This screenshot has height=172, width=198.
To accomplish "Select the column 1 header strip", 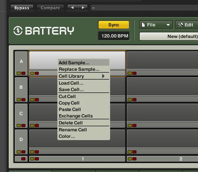I will pyautogui.click(x=77, y=159).
